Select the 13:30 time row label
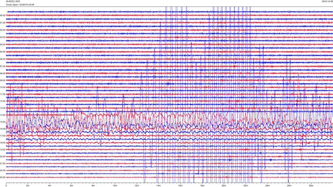The height and width of the screenshot is (187, 333). (3, 108)
